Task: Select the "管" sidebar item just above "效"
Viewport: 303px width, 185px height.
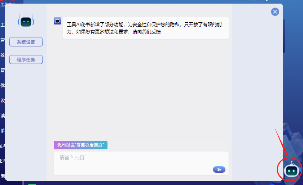Action: click(x=3, y=40)
